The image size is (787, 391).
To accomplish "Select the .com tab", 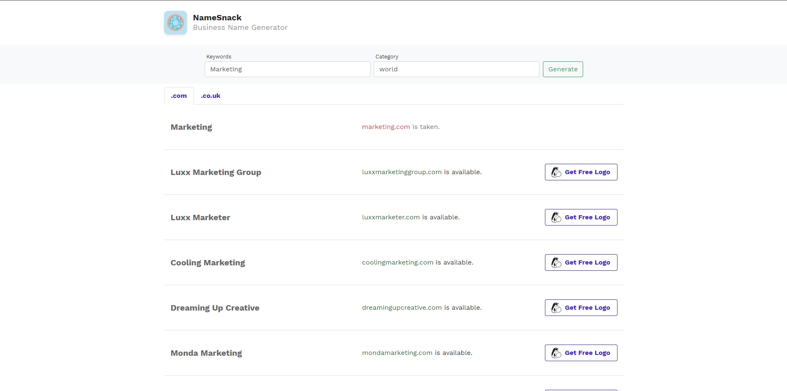I will click(x=179, y=96).
